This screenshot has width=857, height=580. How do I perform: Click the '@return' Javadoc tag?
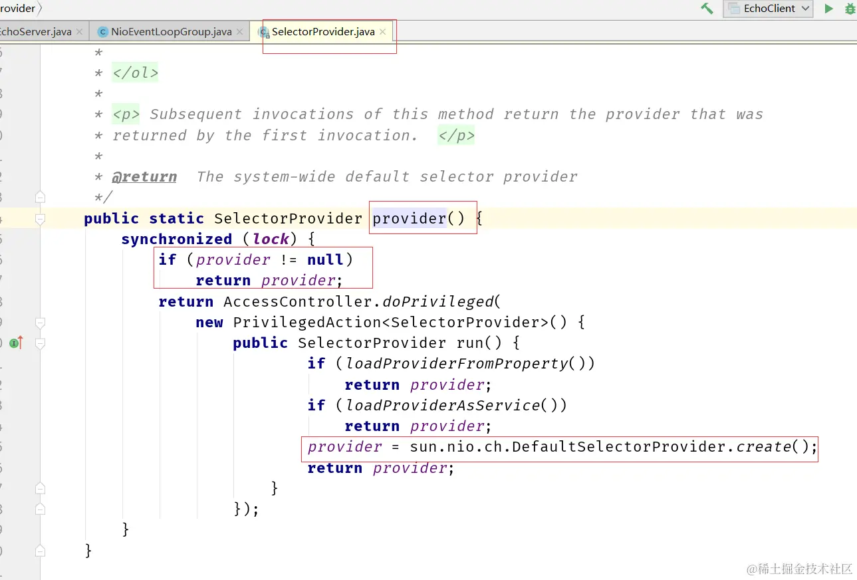tap(144, 177)
